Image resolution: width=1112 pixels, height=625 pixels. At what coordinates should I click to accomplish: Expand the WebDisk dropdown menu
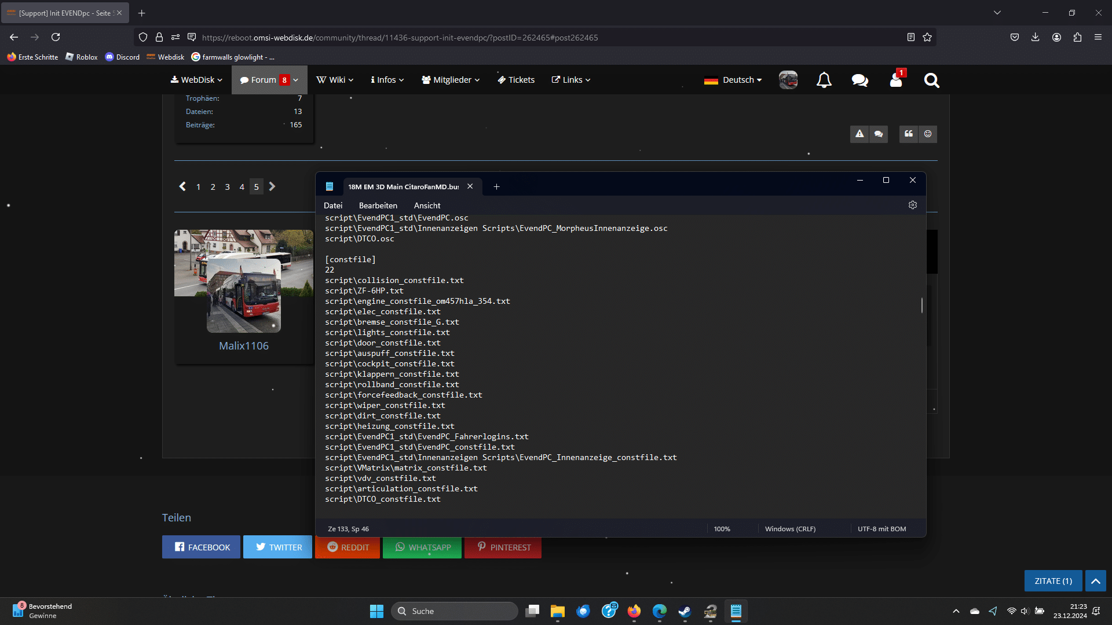pyautogui.click(x=196, y=80)
